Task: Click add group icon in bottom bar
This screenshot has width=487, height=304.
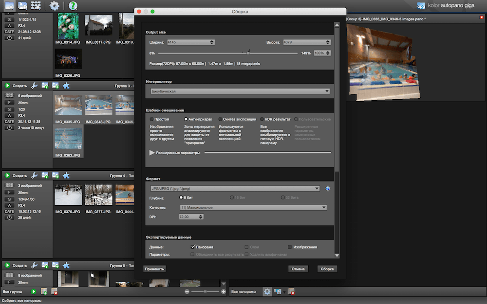Action: click(x=44, y=291)
